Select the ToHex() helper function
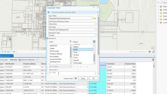Viewport: 167px width, 94px height. (x=76, y=55)
